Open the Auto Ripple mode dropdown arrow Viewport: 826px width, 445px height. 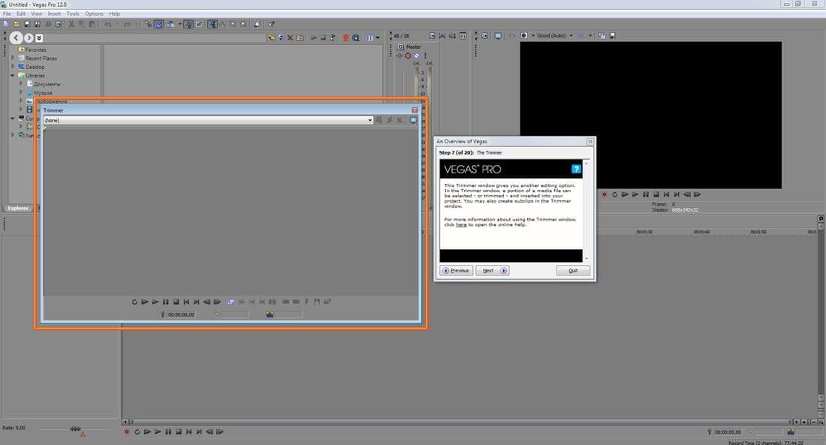click(x=179, y=24)
